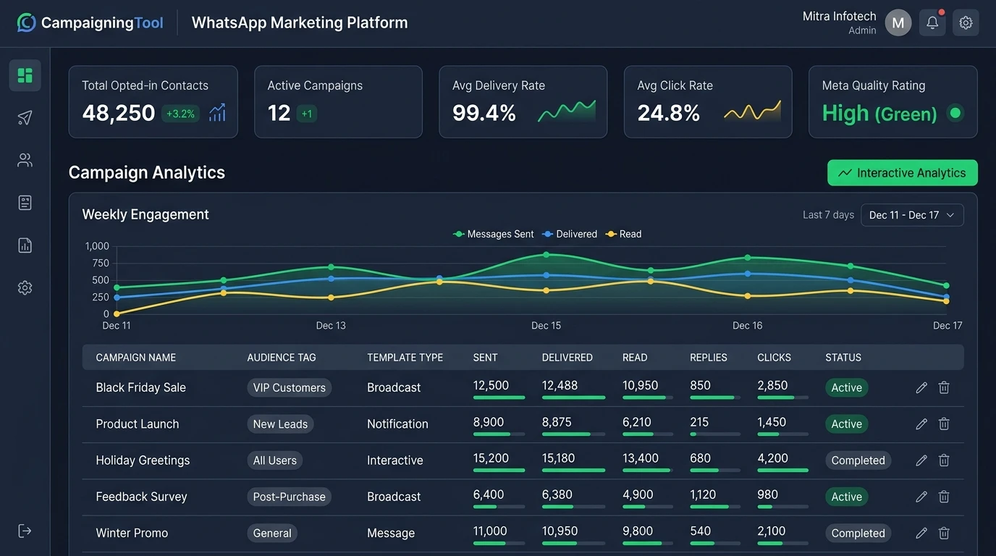This screenshot has height=556, width=996.
Task: Delete the Holiday Greetings campaign
Action: point(944,460)
